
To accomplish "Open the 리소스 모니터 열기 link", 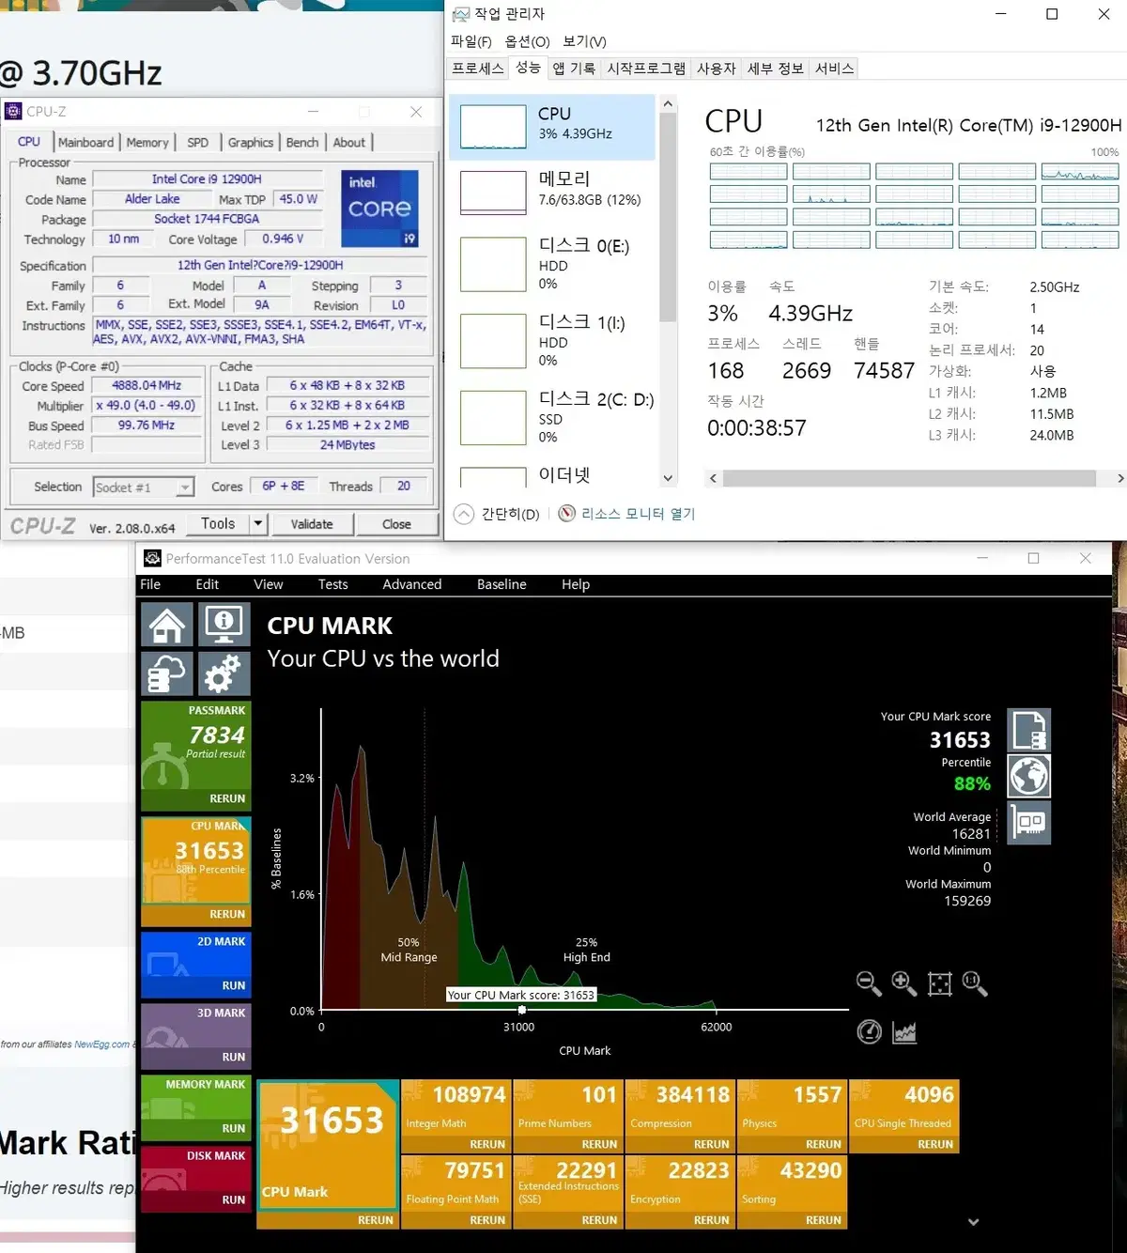I will tap(638, 514).
